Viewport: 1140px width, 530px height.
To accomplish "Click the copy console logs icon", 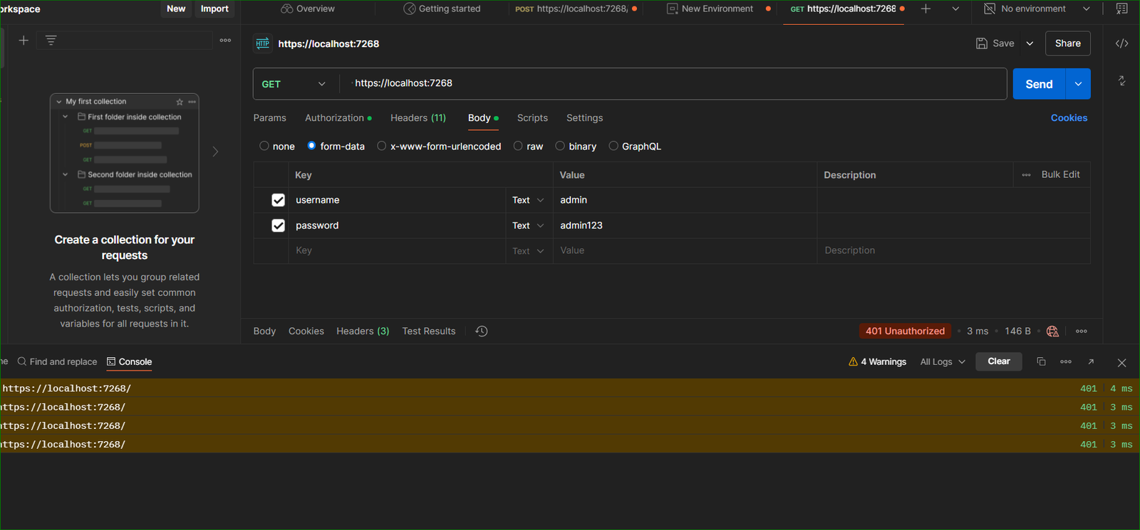I will coord(1041,361).
